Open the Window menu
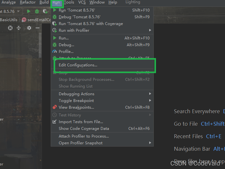The width and height of the screenshot is (225, 169). point(97,2)
